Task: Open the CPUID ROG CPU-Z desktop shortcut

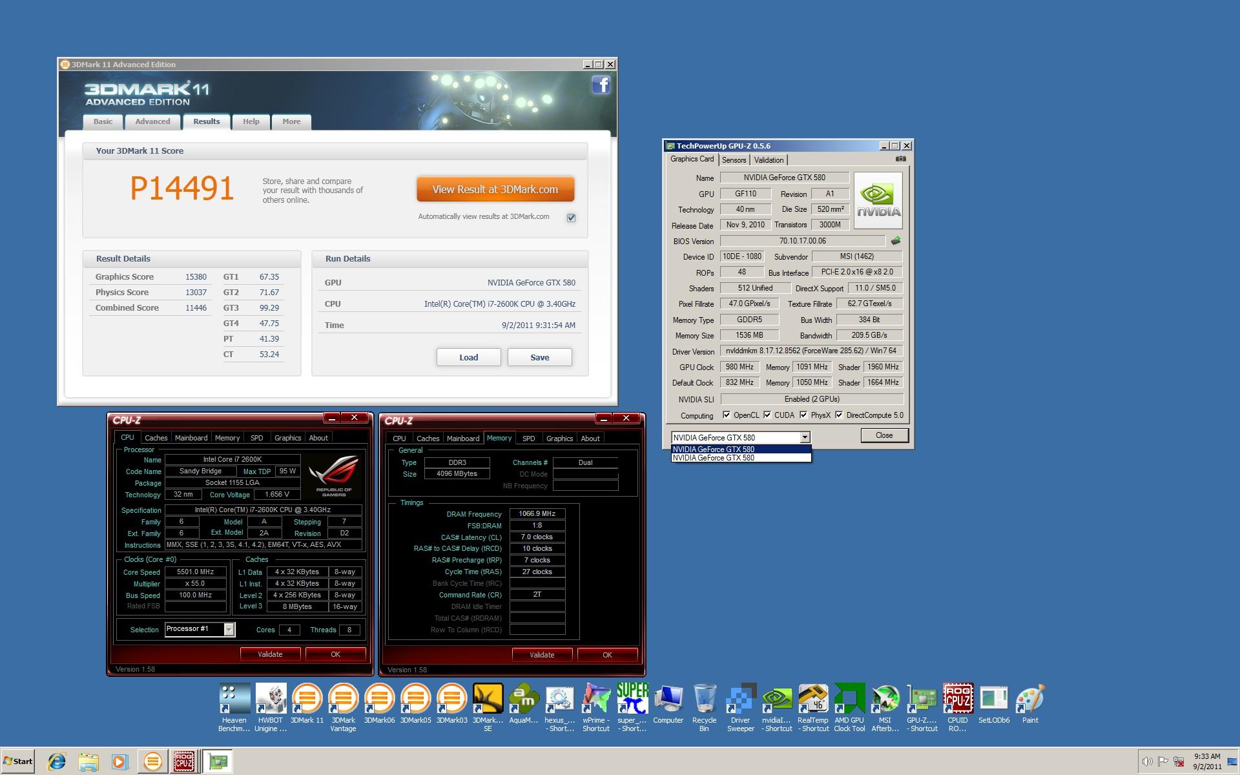Action: pos(958,708)
